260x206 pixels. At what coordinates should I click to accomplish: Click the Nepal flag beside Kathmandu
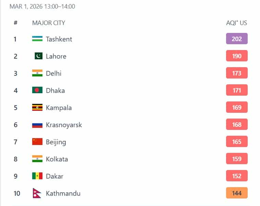37,193
